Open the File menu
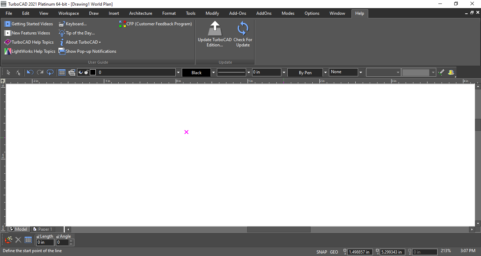This screenshot has width=481, height=256. coord(9,13)
